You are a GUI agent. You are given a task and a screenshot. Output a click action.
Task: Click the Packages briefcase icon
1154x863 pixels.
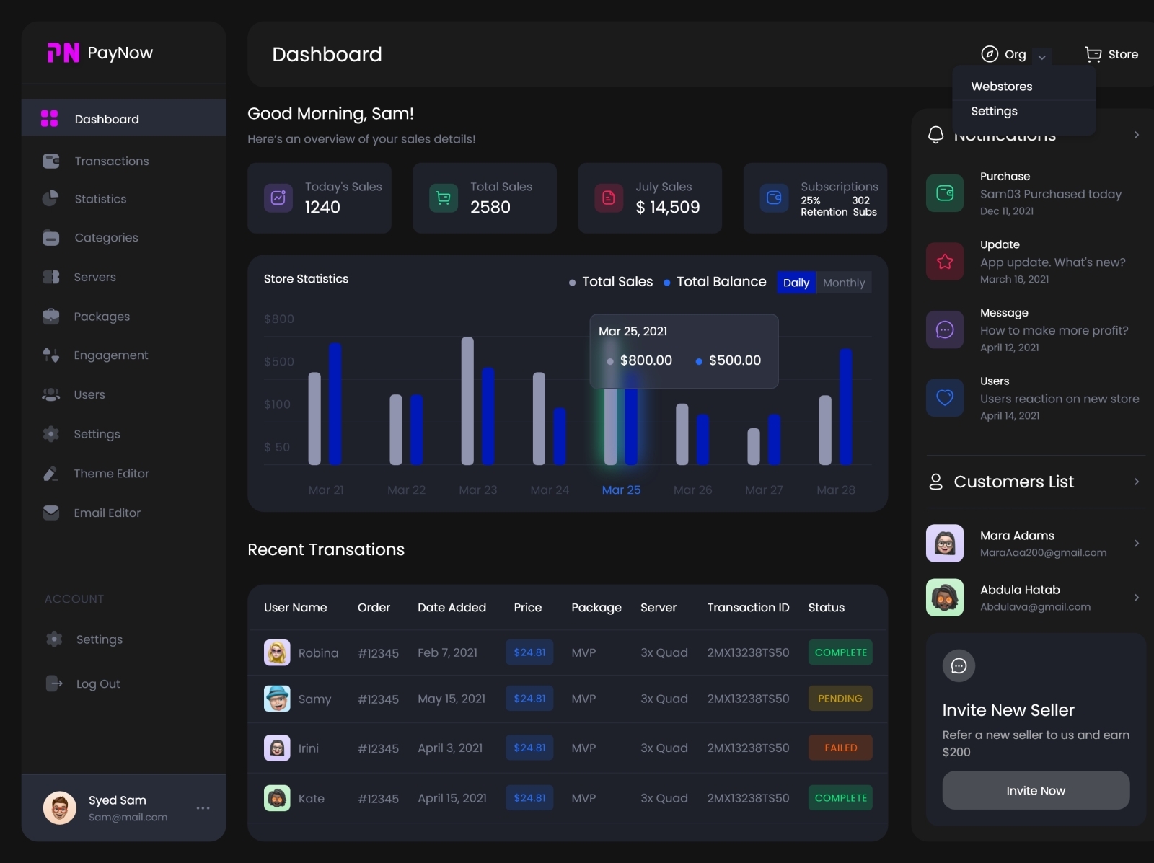(x=51, y=316)
